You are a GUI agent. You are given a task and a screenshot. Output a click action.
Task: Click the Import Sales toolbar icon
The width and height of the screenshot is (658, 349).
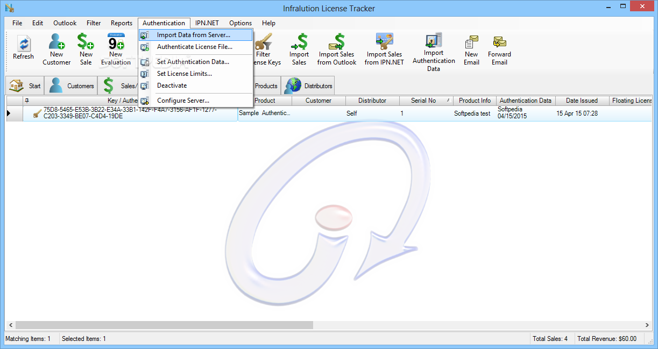tap(299, 41)
